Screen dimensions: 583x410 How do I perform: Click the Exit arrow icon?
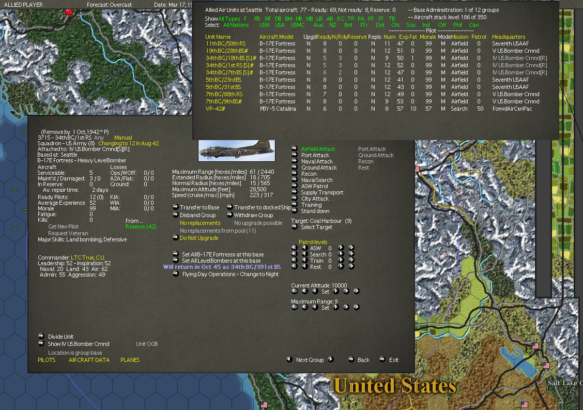click(382, 359)
